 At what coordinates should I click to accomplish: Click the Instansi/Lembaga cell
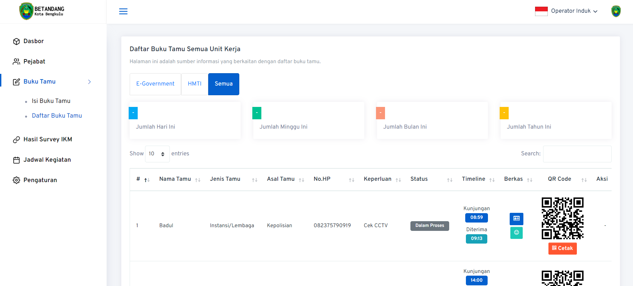[232, 226]
